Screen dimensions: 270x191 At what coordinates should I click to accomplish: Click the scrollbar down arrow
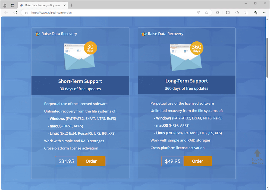pyautogui.click(x=267, y=187)
